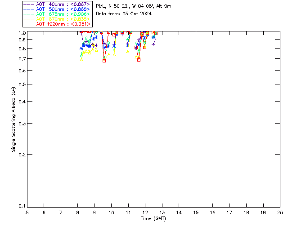Screen dimensions: 288x230
Task: Select the blue dashed line sample in legend
Action: (x=29, y=9)
